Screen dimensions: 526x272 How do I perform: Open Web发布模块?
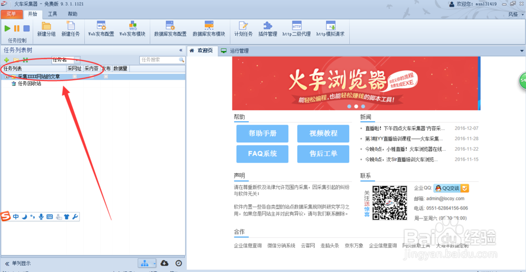click(x=133, y=29)
